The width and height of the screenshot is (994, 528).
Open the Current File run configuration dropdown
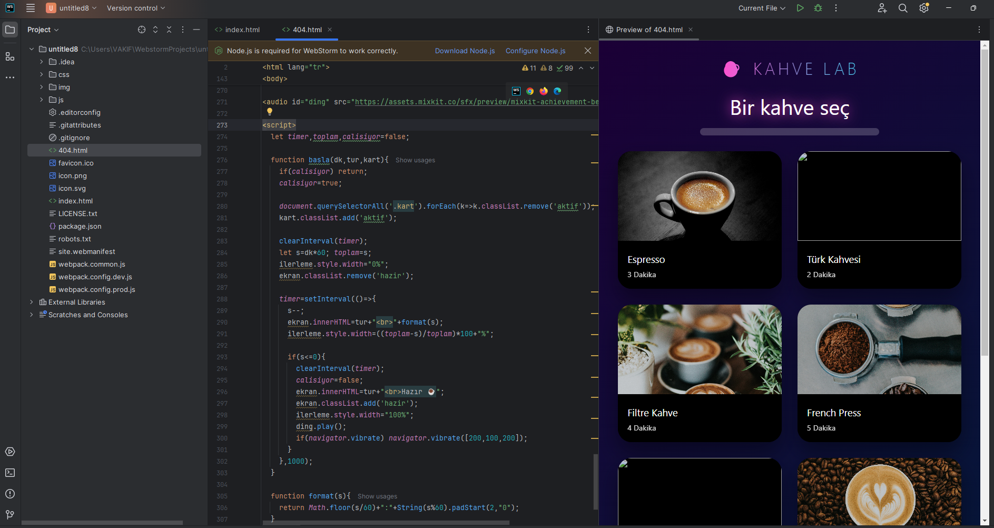(762, 8)
